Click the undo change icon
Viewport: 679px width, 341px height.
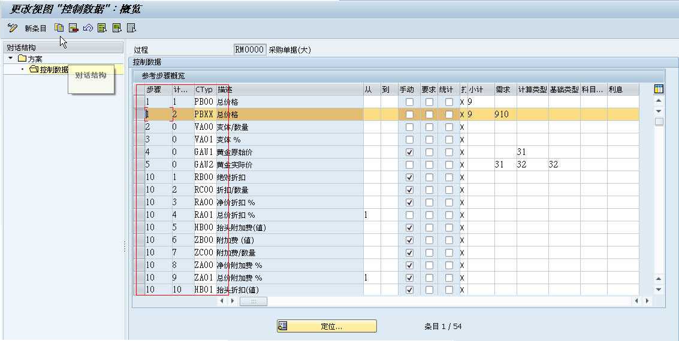pos(88,28)
